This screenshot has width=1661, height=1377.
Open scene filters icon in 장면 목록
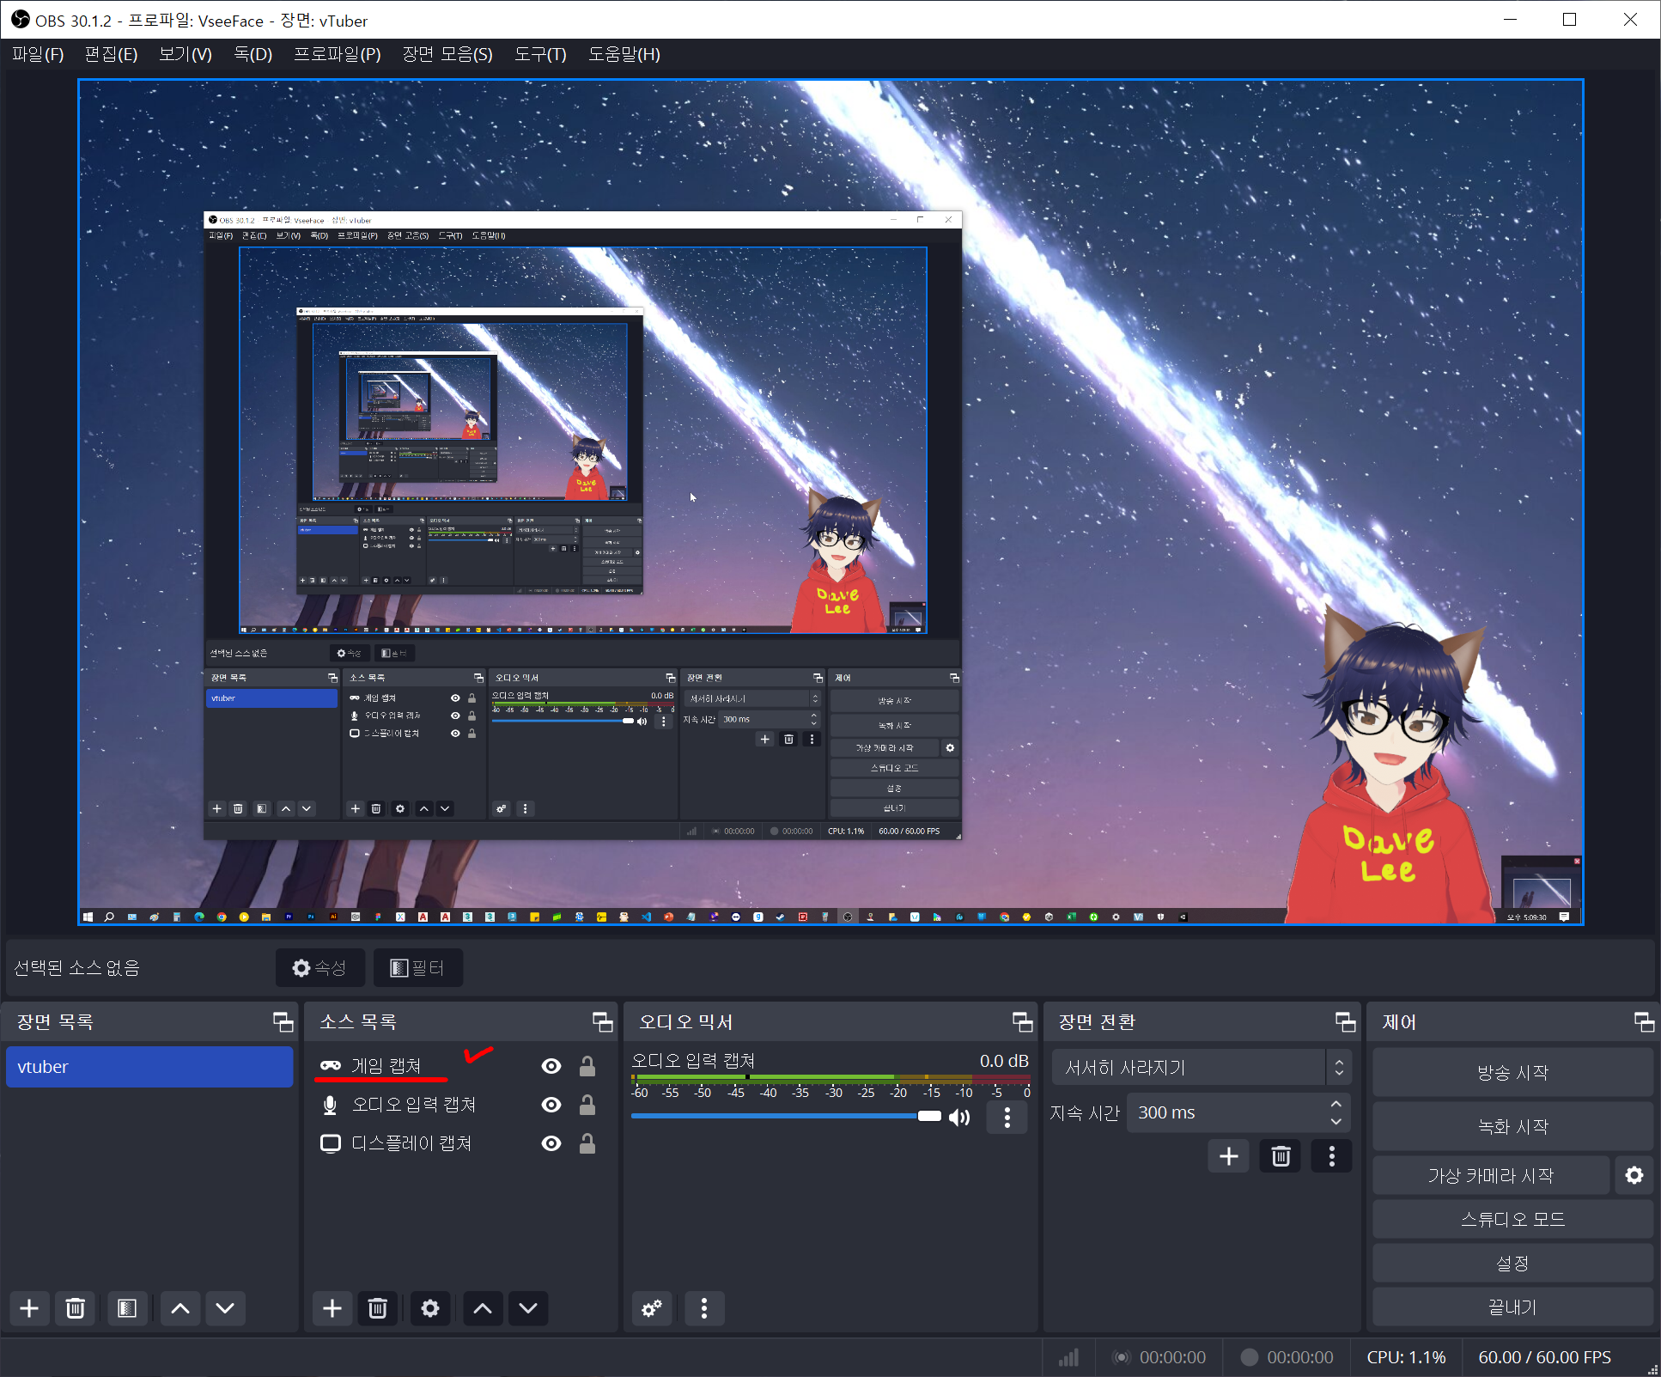(127, 1308)
